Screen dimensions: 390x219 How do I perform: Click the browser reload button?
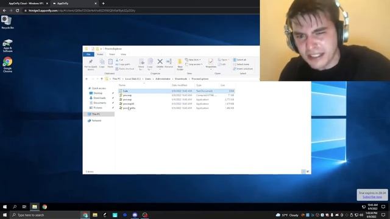point(17,11)
